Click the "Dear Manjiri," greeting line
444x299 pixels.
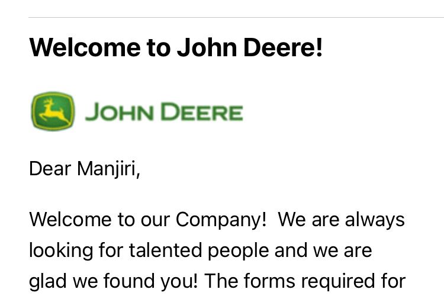point(85,169)
